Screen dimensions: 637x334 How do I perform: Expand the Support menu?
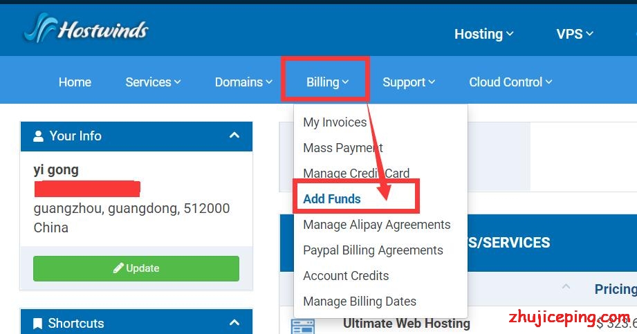pyautogui.click(x=409, y=82)
